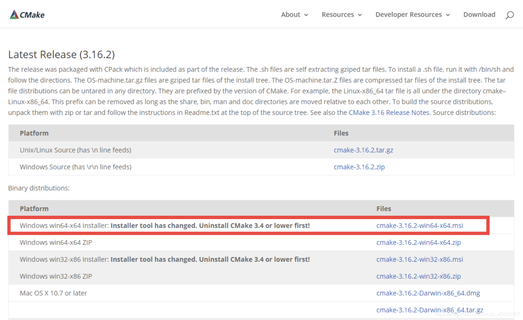The width and height of the screenshot is (523, 320).
Task: Expand the Resources menu chevron
Action: pos(360,15)
